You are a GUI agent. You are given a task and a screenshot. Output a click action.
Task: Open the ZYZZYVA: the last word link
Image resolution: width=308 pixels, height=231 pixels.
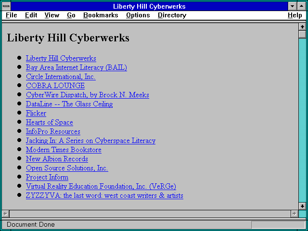pos(105,195)
